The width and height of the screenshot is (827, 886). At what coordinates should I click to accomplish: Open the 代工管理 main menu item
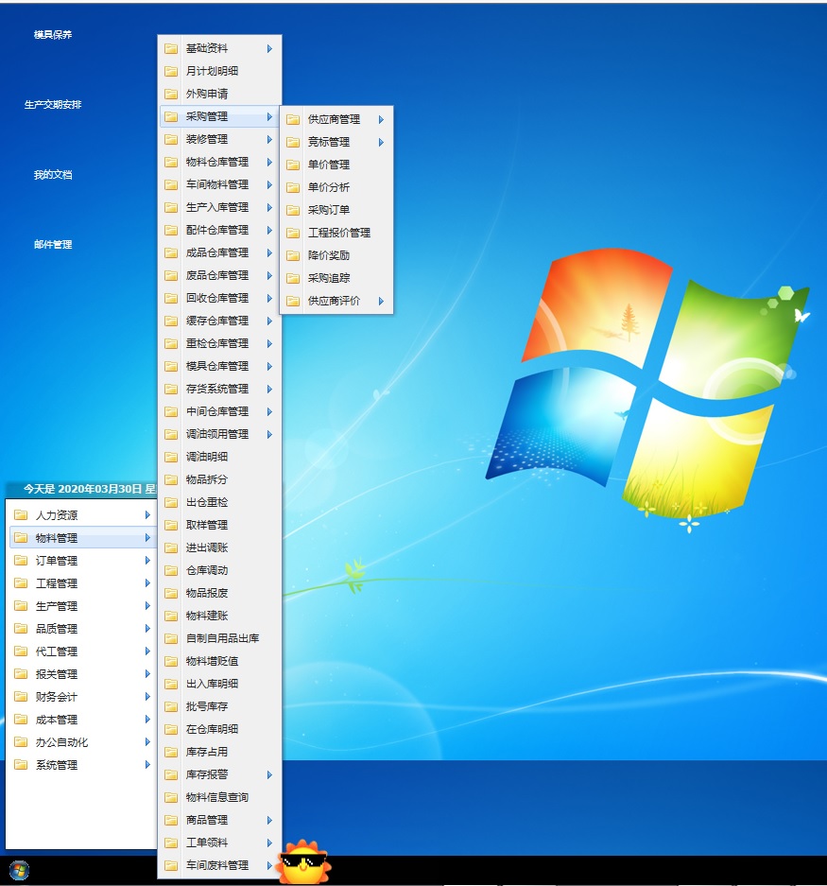tap(82, 651)
